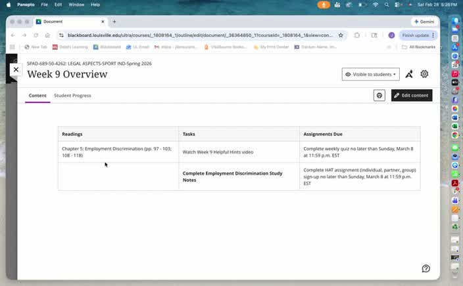
Task: Click the media control icon in Chrome toolbar
Action: click(374, 35)
